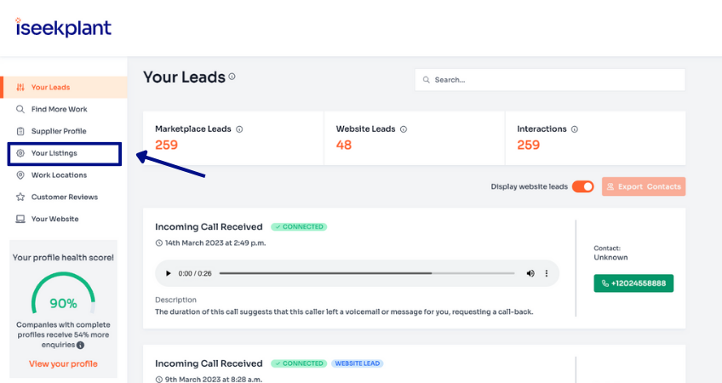Open the audio player more options menu
Screen dimensions: 722x383
pos(547,273)
